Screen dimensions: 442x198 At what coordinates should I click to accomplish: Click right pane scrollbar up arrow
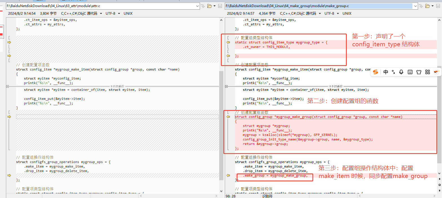click(x=439, y=20)
